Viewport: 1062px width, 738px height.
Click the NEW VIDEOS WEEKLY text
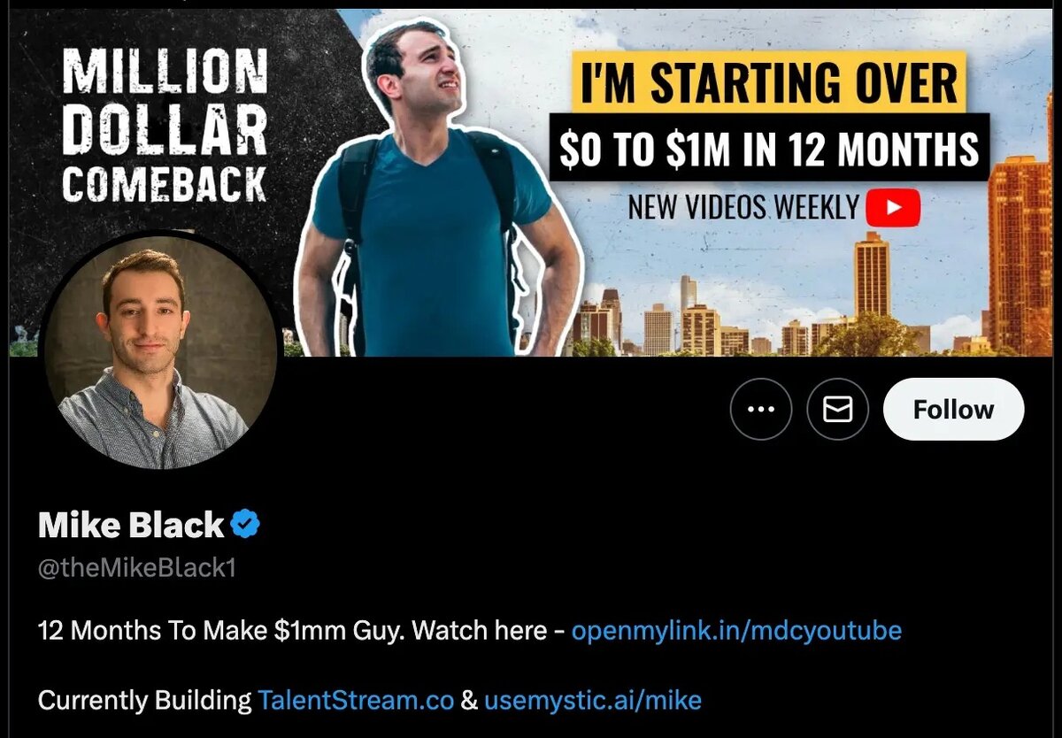(x=743, y=208)
